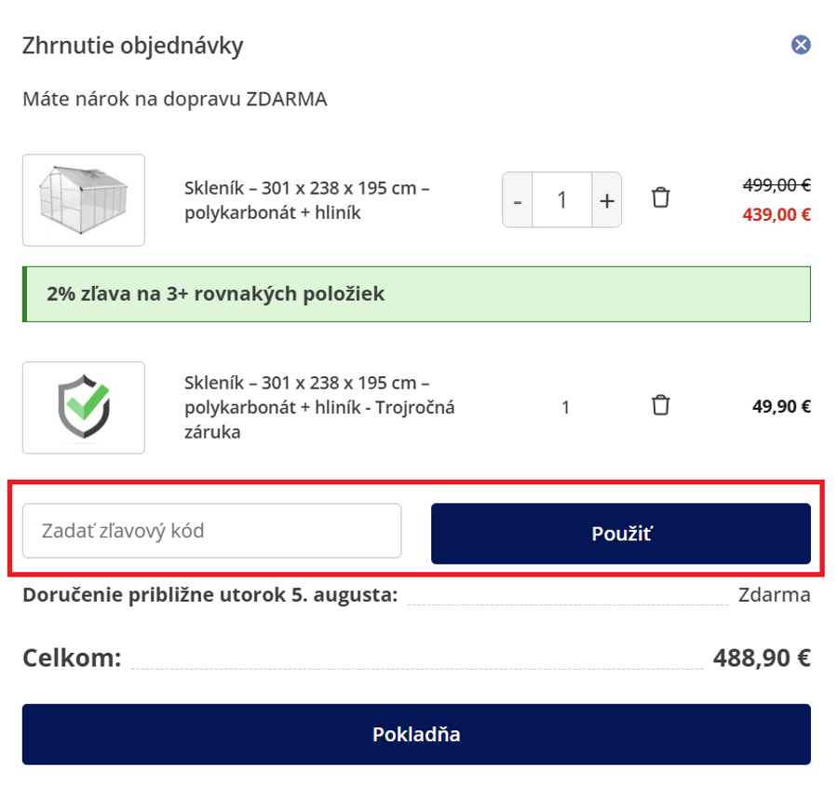Click the crossed-out 499,00 € price
Screen dimensions: 838x787
click(x=777, y=185)
